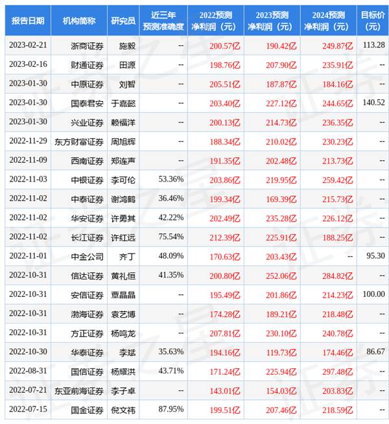Screen dimensions: 389x424
Task: Click accuracy value 87.95%
Action: pos(171,409)
